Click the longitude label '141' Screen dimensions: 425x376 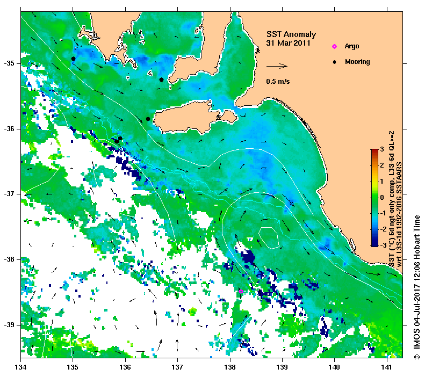click(387, 367)
